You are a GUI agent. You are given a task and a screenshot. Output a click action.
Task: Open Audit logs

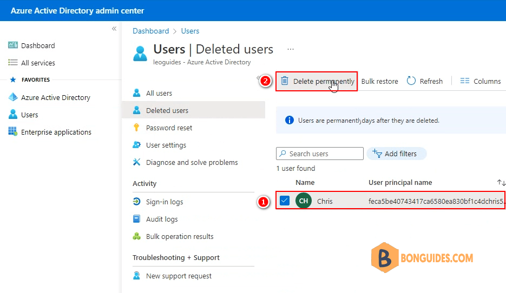162,219
